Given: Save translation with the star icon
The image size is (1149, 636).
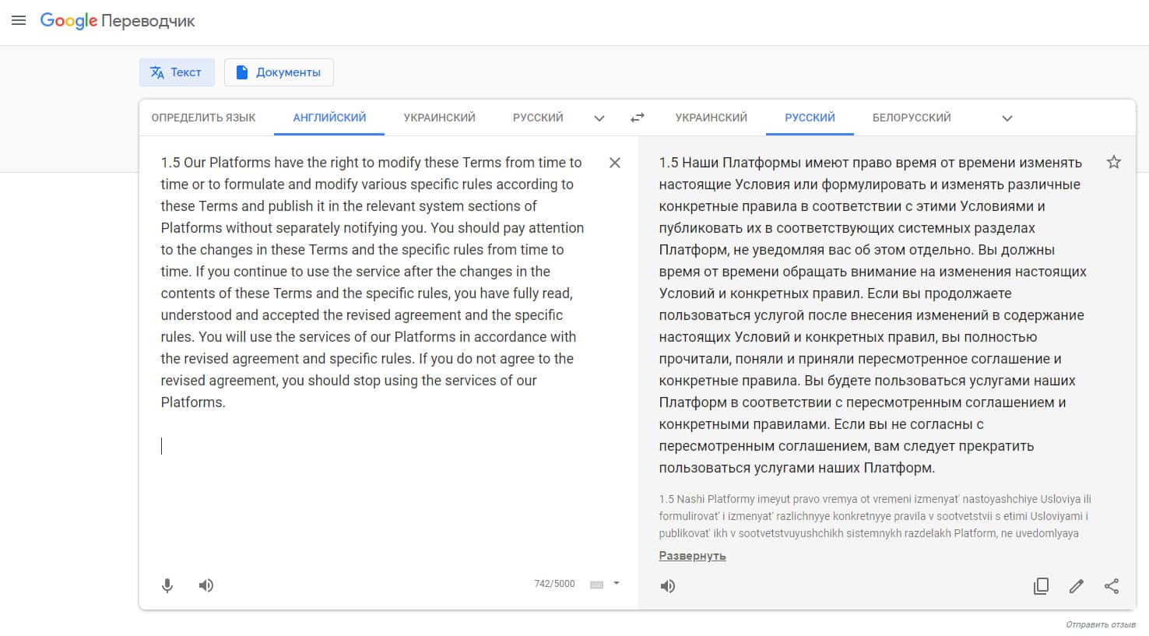Looking at the screenshot, I should [1113, 162].
